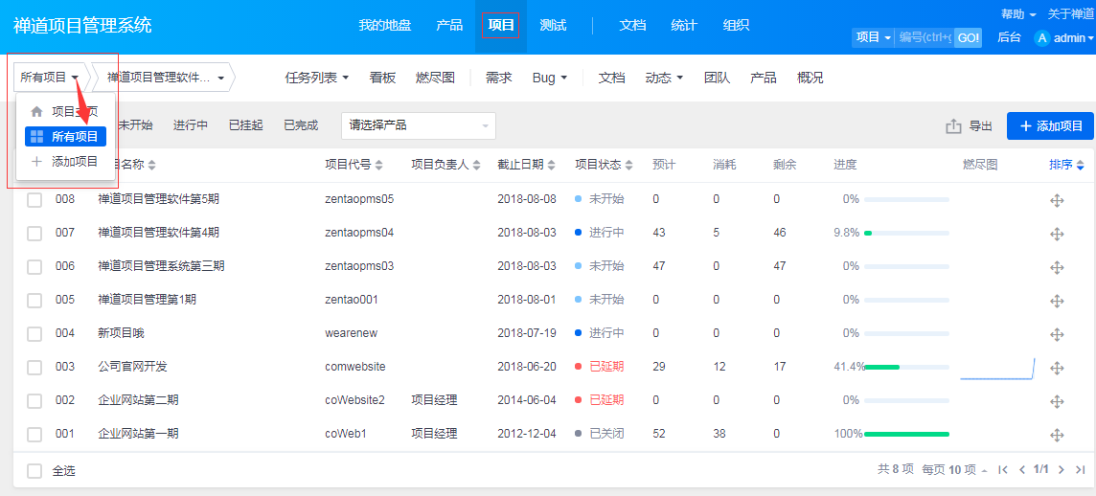Open the 请选择产品 product dropdown
The width and height of the screenshot is (1096, 496).
point(419,125)
